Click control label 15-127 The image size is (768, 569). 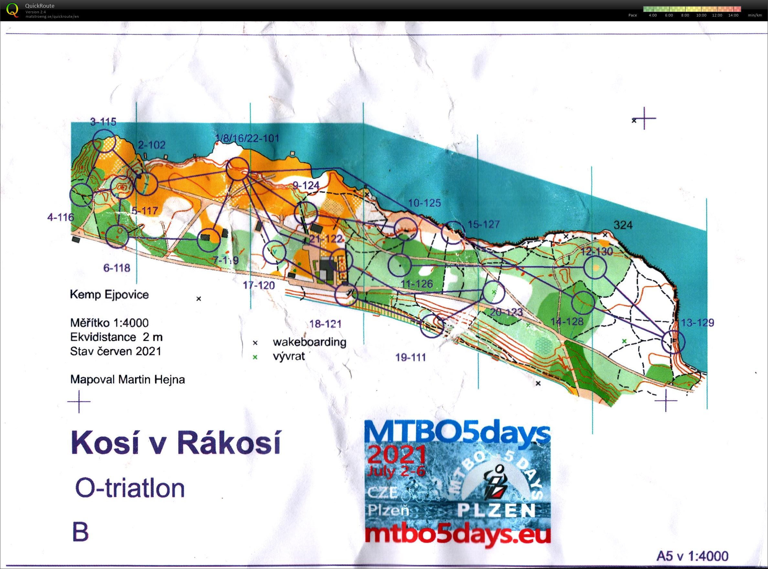(484, 224)
